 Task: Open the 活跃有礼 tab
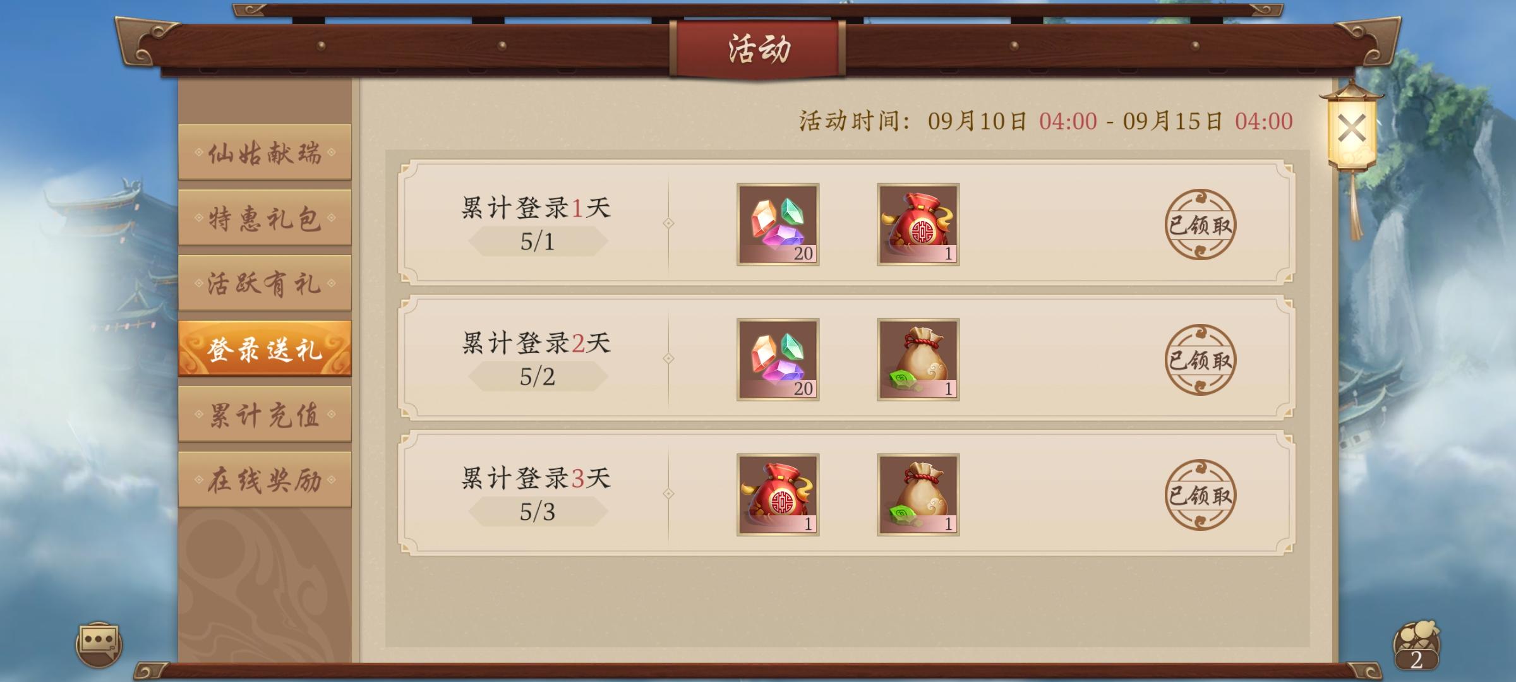[265, 283]
